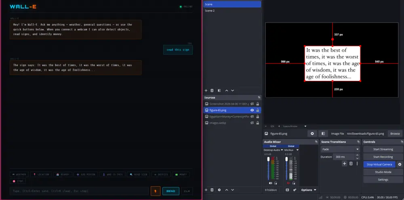Image resolution: width=404 pixels, height=200 pixels.
Task: Open Mic/Aux channel dropdown
Action: pyautogui.click(x=297, y=150)
